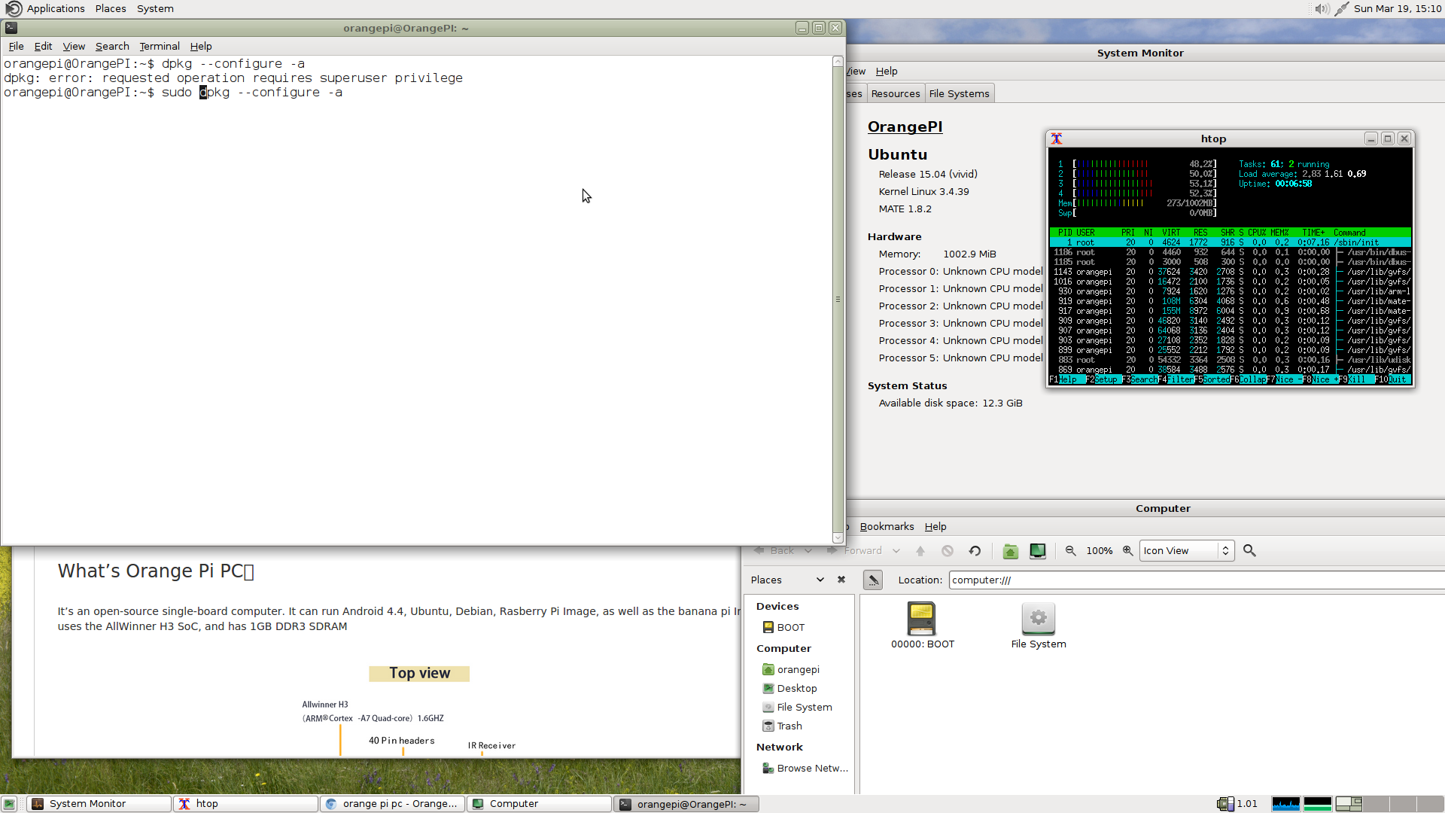Viewport: 1445px width, 813px height.
Task: Click the Up directory arrow icon
Action: (x=920, y=550)
